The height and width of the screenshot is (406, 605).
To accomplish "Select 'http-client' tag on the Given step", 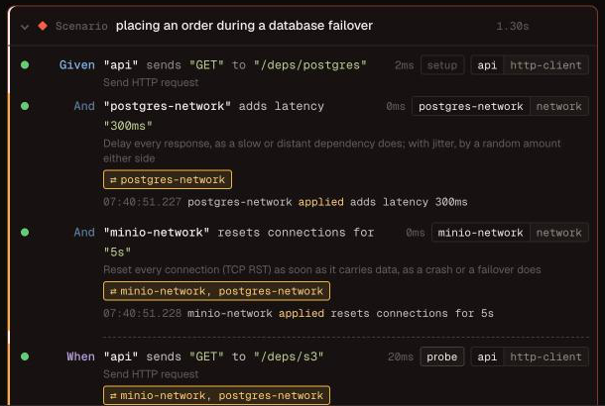I will [x=545, y=65].
